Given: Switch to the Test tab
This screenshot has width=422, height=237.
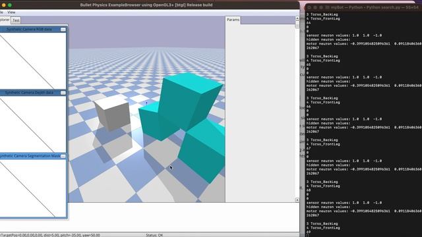Looking at the screenshot, I should click(x=16, y=20).
